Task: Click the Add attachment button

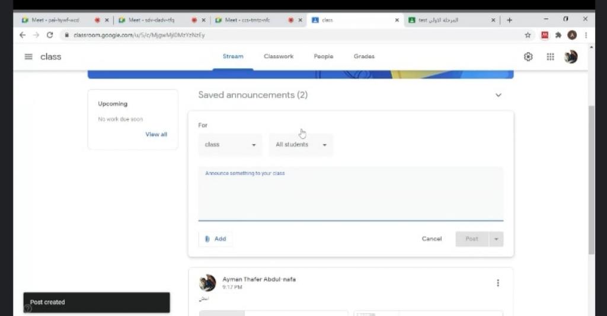Action: coord(216,239)
